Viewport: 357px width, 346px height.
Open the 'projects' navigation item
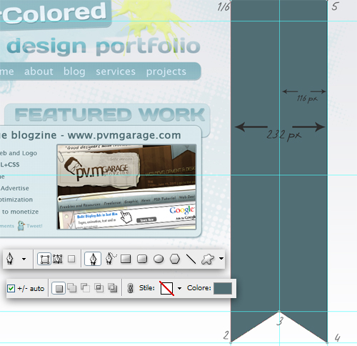(166, 71)
